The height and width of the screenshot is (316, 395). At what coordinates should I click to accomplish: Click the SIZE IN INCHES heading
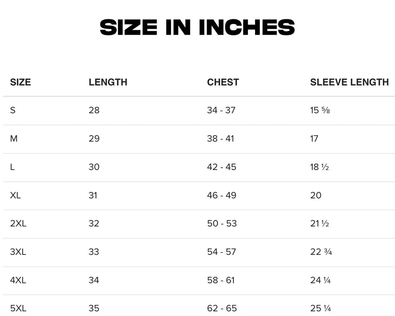197,27
